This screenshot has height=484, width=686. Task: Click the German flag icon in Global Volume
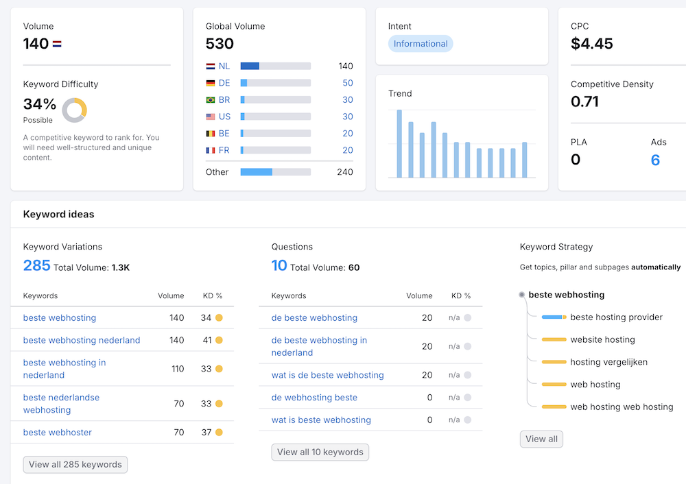click(x=211, y=83)
